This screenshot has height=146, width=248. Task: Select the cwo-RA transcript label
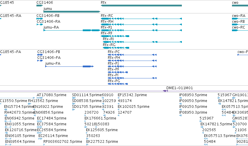[238, 16]
